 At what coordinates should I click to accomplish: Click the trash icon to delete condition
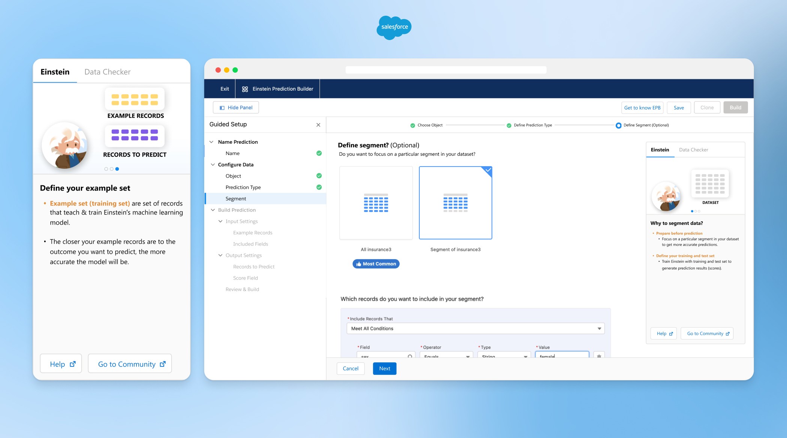tap(599, 356)
